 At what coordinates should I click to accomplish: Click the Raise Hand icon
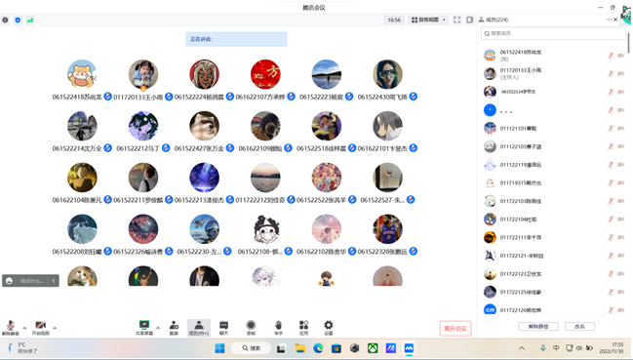[278, 328]
